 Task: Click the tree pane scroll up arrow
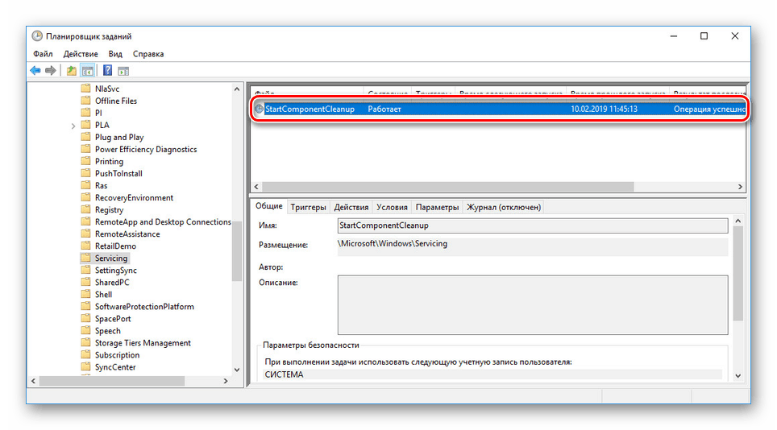(237, 89)
